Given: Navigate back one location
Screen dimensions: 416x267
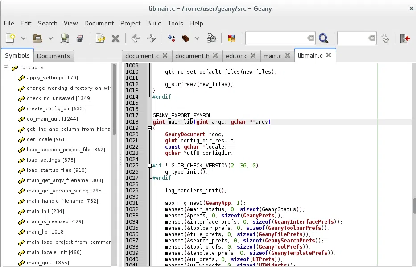Looking at the screenshot, I should [x=136, y=38].
